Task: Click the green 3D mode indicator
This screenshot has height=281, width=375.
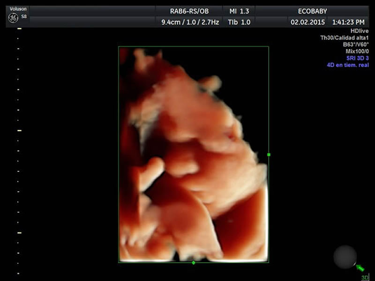Action: pos(365,277)
